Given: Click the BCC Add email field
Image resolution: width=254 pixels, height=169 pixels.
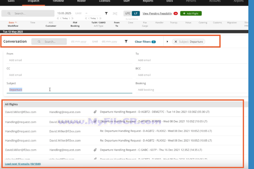Looking at the screenshot, I should [192, 75].
